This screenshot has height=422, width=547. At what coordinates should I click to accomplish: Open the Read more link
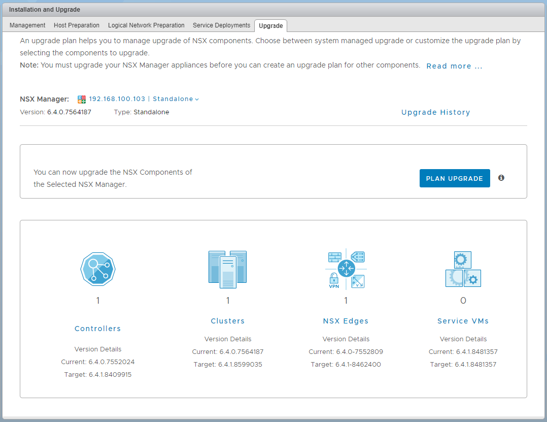(x=454, y=66)
